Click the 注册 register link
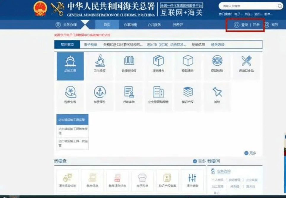This screenshot has width=286, height=198. coord(256,25)
